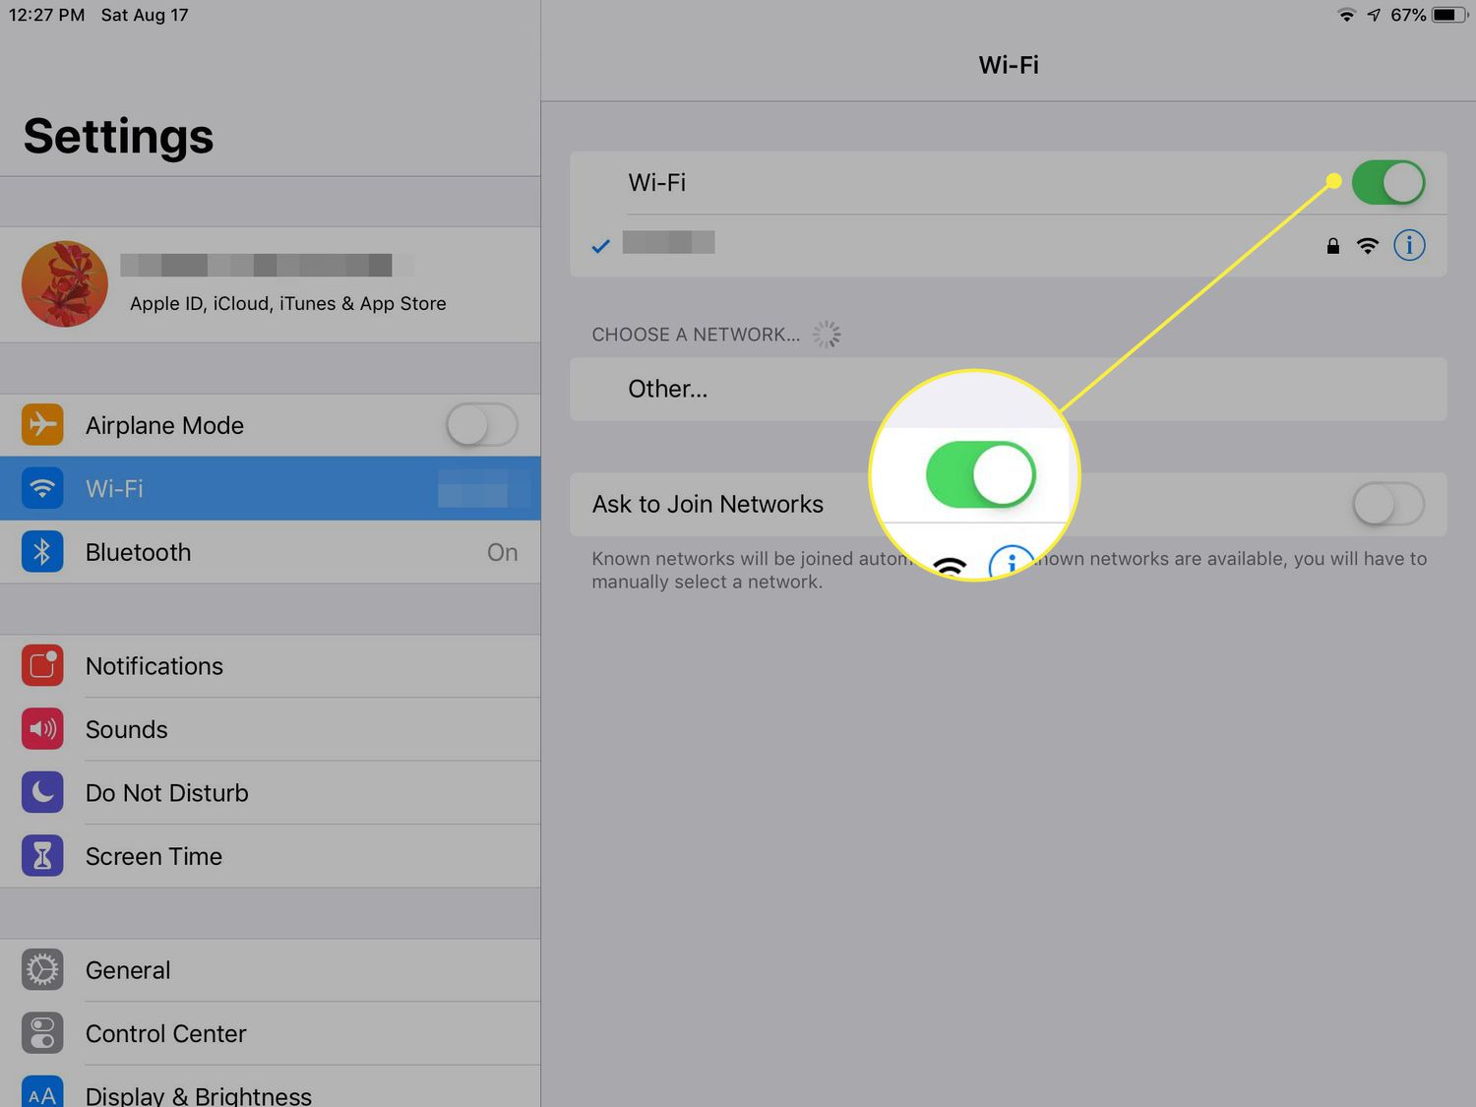
Task: Tap the Screen Time hourglass icon
Action: 42,856
